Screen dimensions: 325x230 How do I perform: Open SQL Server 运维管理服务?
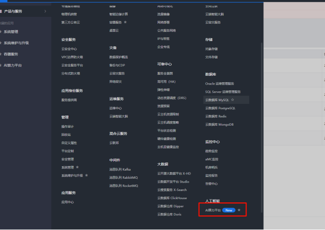coord(223,92)
